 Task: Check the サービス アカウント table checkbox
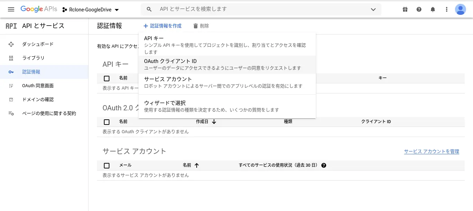107,165
